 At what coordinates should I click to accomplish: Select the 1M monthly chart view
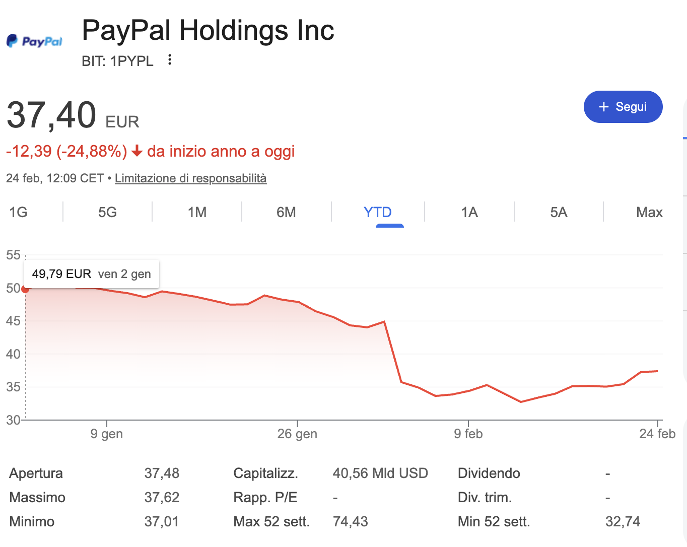click(x=196, y=212)
